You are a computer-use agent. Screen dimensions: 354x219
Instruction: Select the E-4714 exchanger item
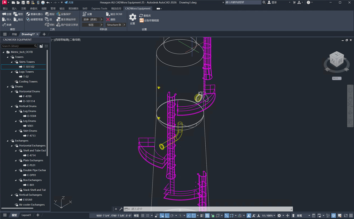pos(32,156)
